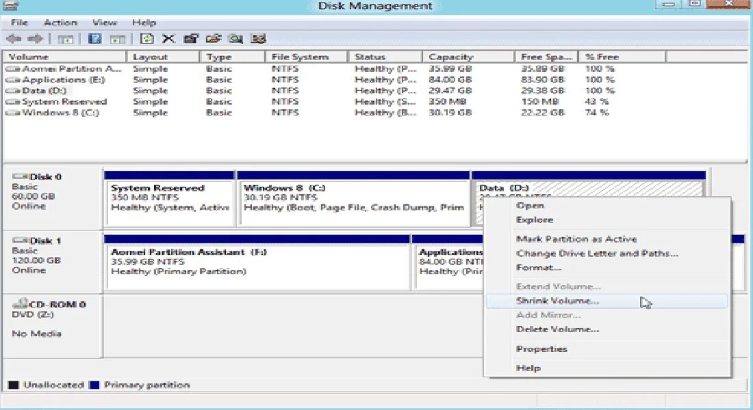The image size is (753, 410).
Task: Click the black X Delete toolbar icon
Action: coord(168,39)
